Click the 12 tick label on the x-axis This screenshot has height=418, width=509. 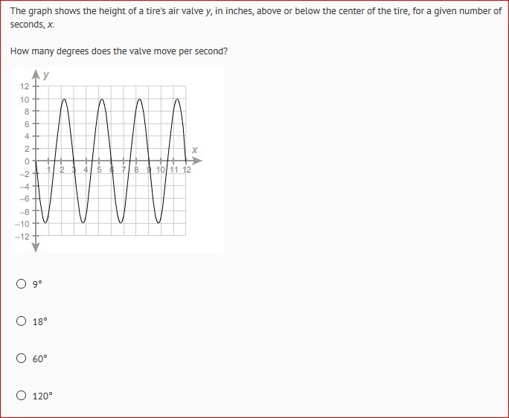[186, 170]
